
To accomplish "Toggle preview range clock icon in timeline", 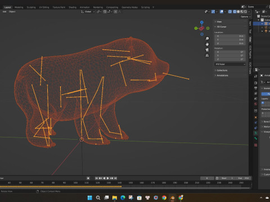I will pos(217,178).
